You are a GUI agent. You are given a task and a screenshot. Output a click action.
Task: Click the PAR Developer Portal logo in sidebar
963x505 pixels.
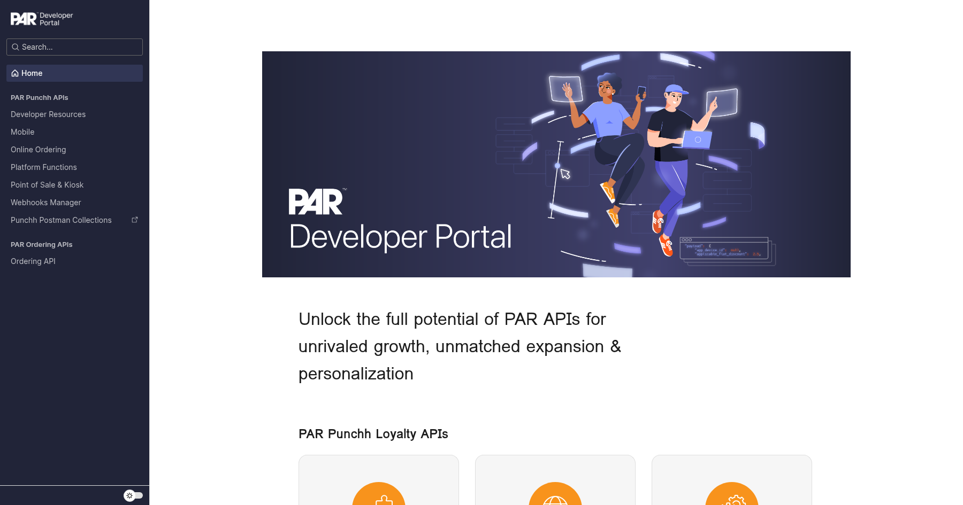[x=42, y=19]
